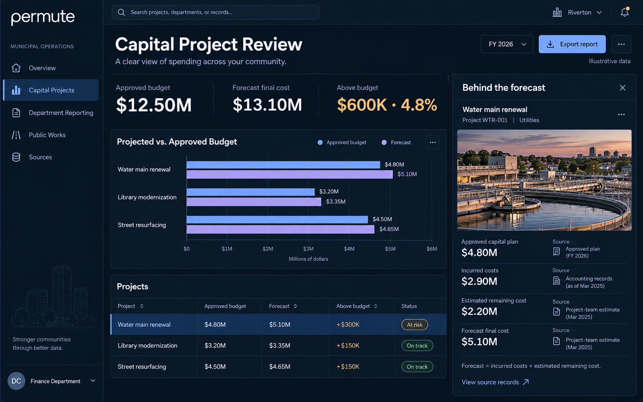Go to Overview in the sidebar

click(x=51, y=68)
